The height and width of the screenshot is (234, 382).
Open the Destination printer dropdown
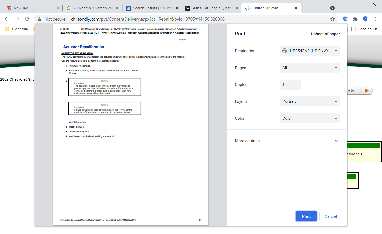point(310,51)
